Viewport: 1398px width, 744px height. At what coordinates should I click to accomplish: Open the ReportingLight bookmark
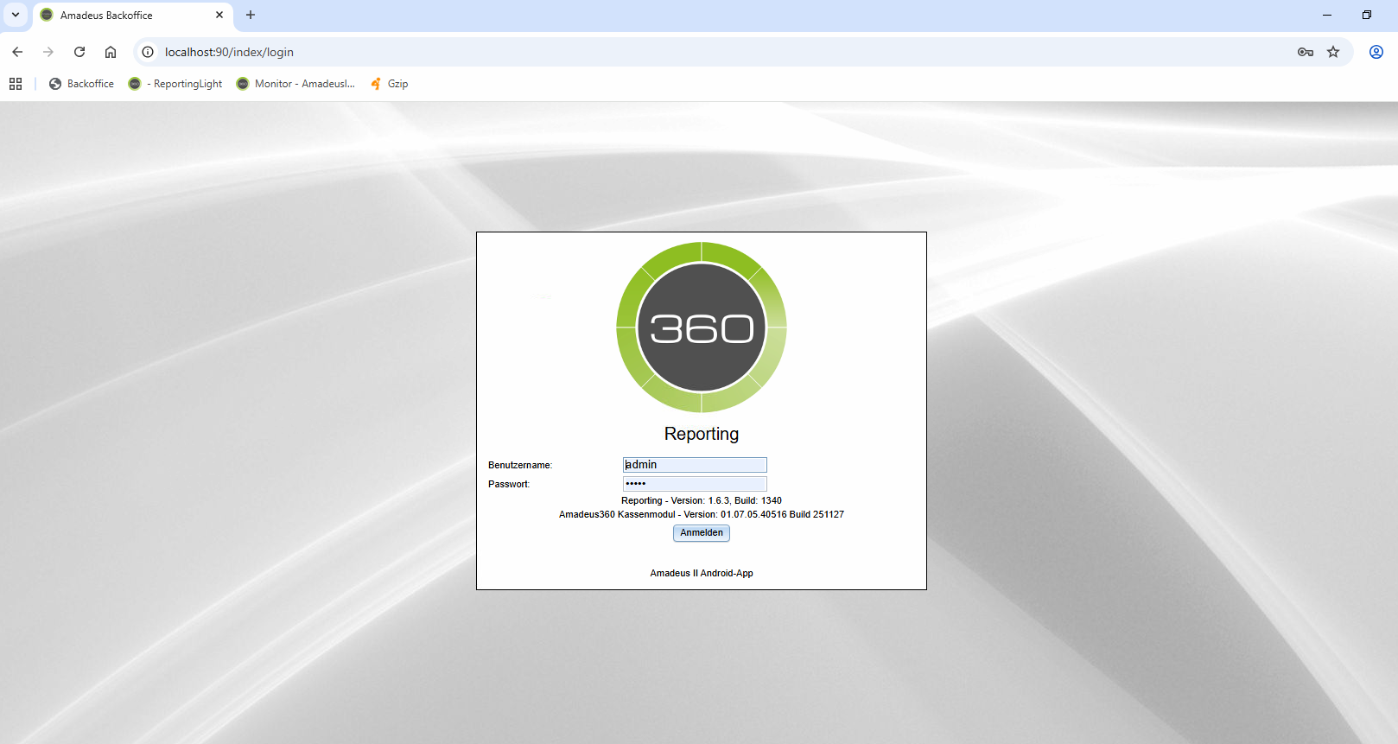coord(175,84)
